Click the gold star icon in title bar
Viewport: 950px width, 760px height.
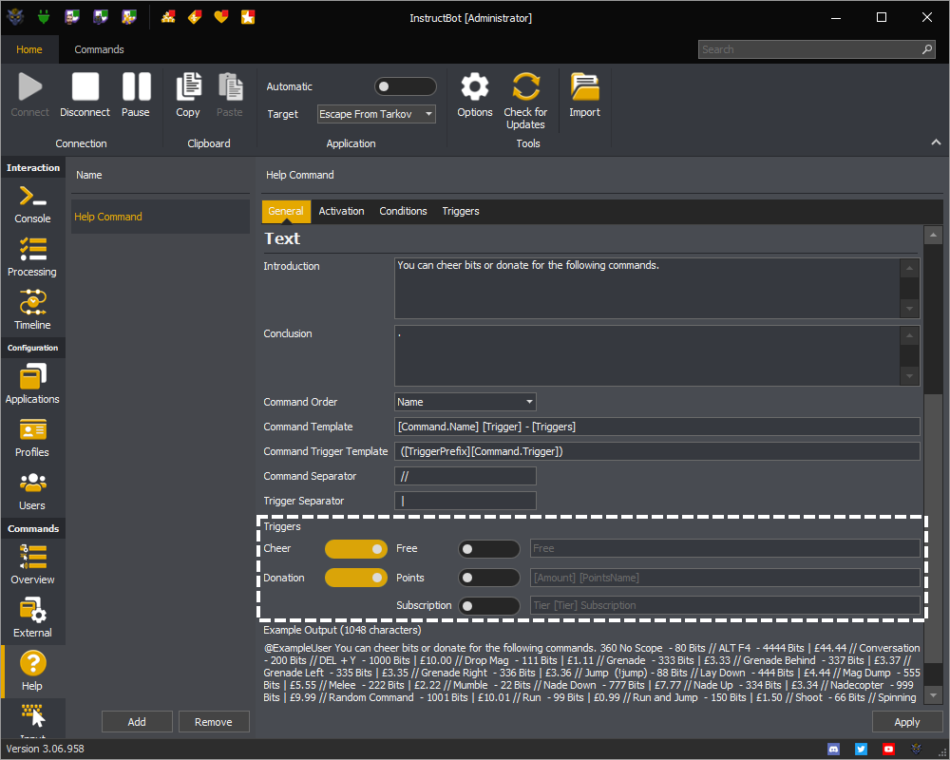(248, 17)
